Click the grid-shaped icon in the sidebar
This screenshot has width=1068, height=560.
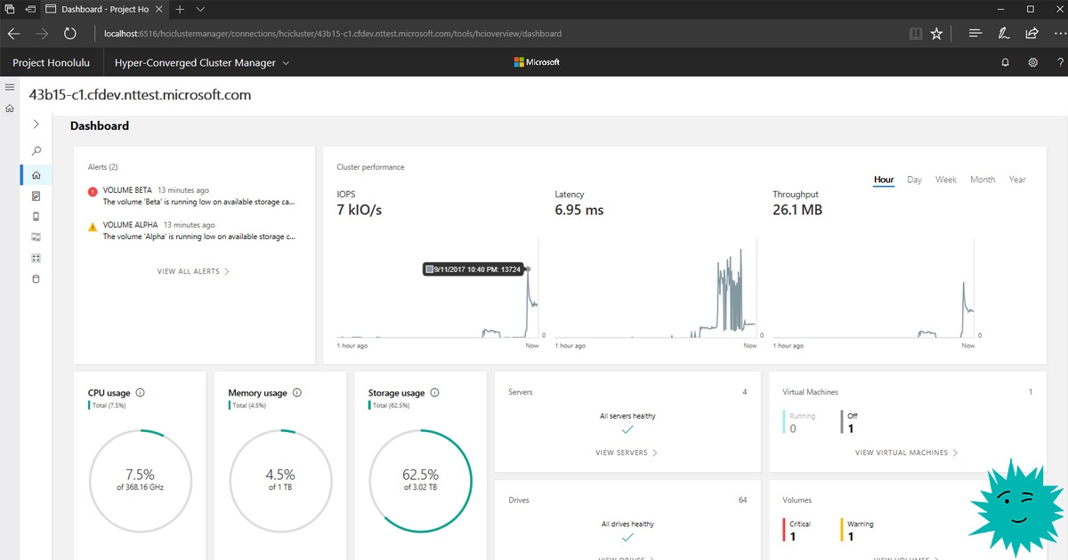(x=36, y=258)
